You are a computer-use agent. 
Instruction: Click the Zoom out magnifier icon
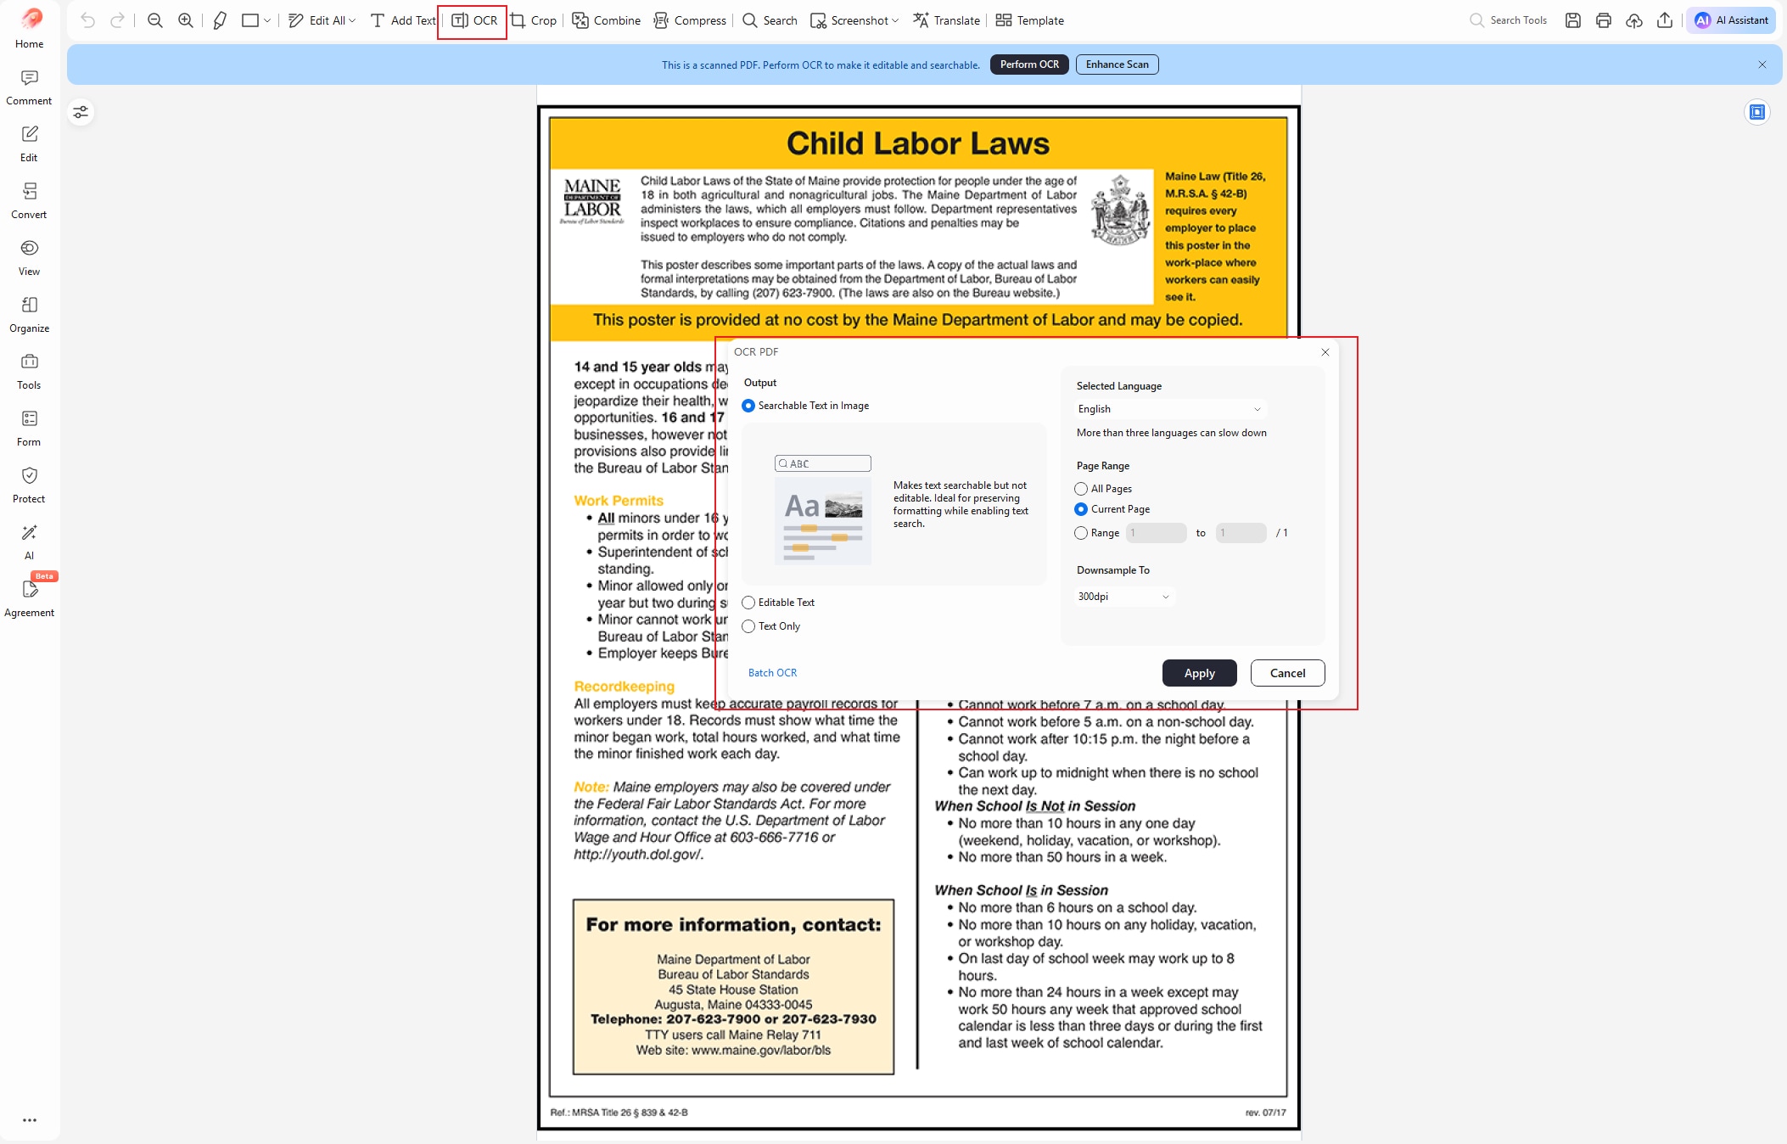[x=154, y=20]
